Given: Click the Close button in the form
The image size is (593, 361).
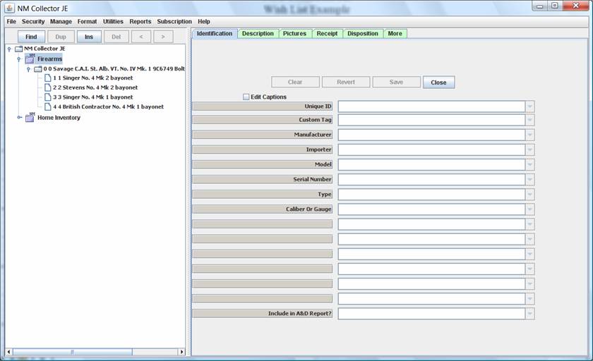Looking at the screenshot, I should point(438,82).
